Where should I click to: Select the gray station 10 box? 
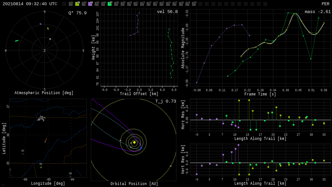(x=129, y=4)
